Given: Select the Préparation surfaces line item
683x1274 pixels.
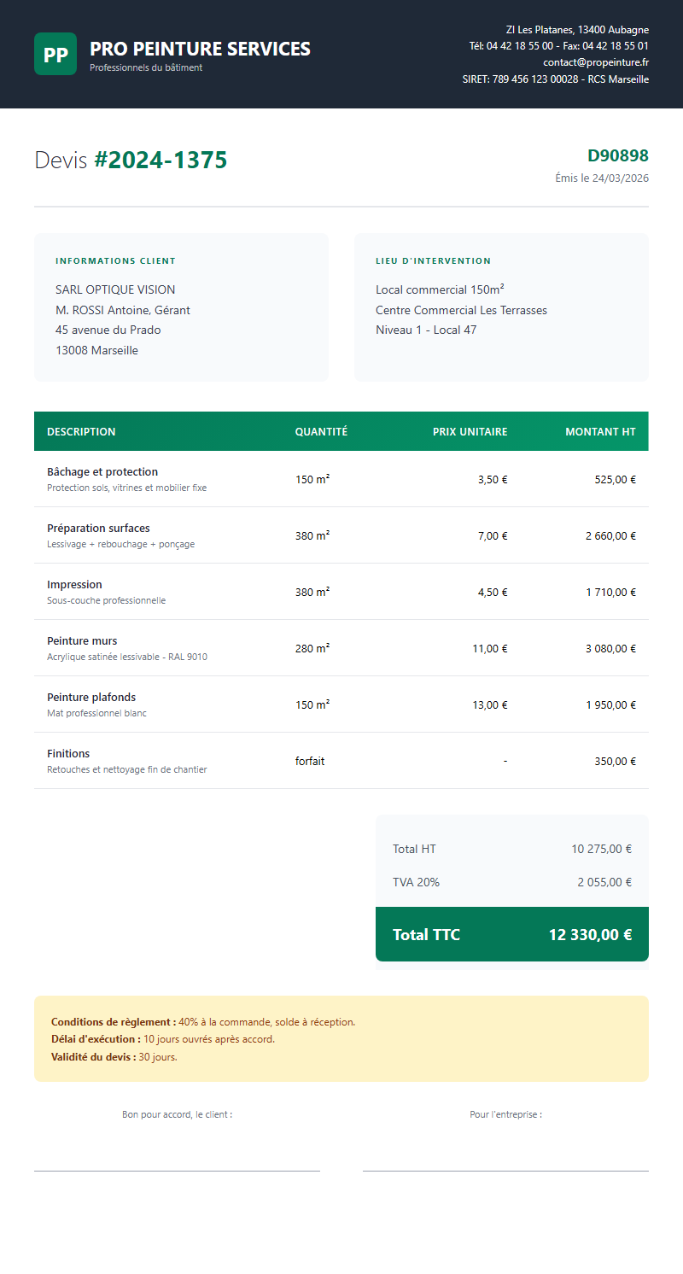Looking at the screenshot, I should [98, 528].
